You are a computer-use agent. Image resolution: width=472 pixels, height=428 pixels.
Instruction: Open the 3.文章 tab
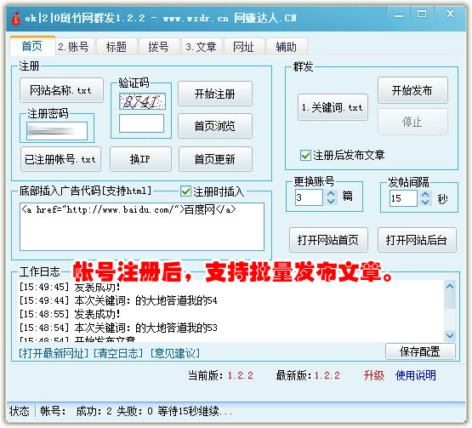point(201,47)
